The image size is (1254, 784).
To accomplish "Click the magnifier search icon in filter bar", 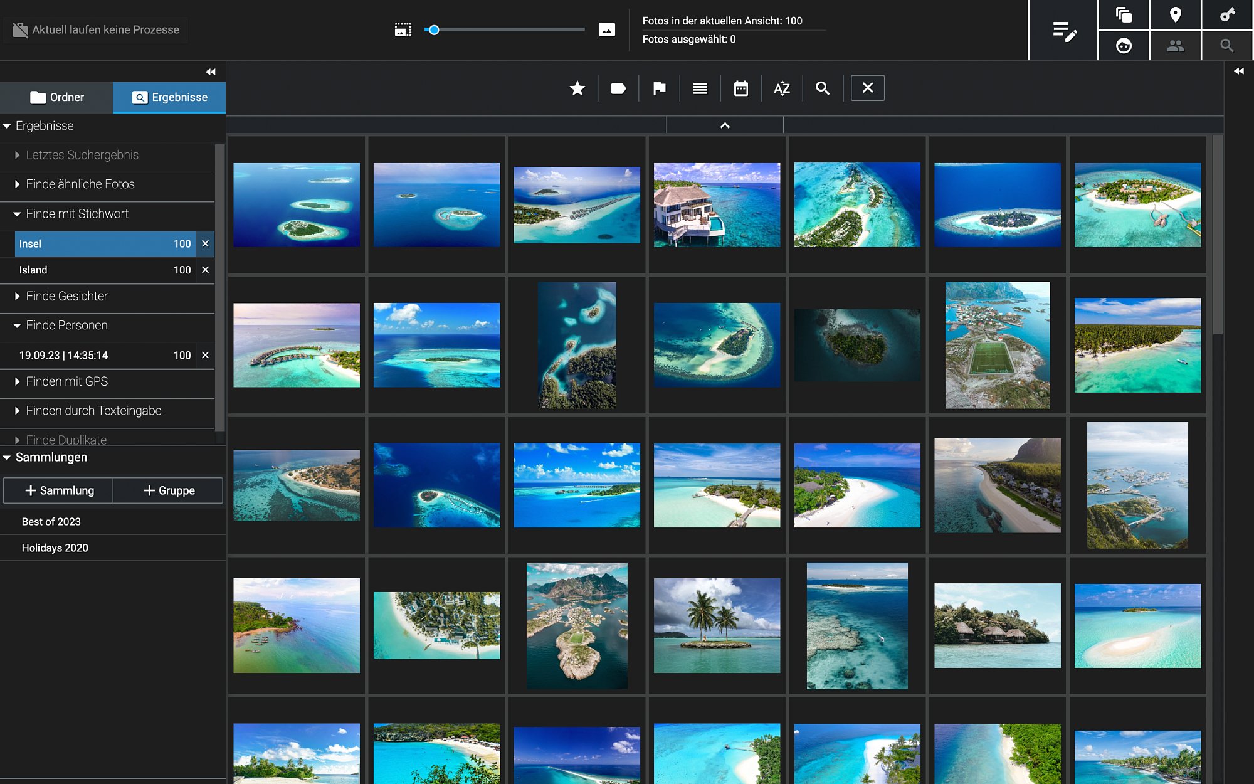I will tap(823, 88).
